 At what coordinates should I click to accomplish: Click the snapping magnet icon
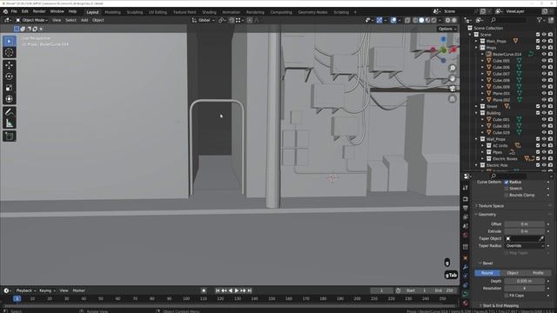[232, 20]
